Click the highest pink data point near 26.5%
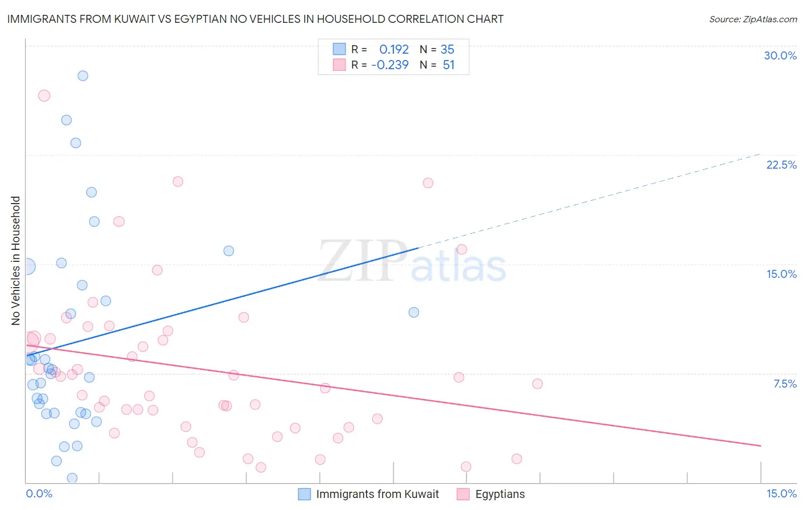Screen dimensions: 804x510 [x=44, y=95]
